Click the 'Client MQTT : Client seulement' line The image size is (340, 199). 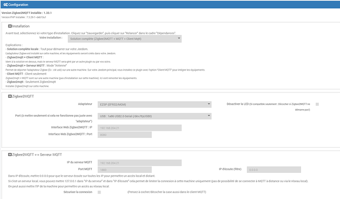point(26,74)
